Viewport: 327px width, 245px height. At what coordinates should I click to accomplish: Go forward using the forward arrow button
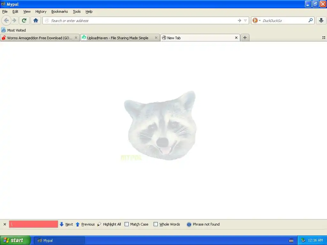click(14, 20)
